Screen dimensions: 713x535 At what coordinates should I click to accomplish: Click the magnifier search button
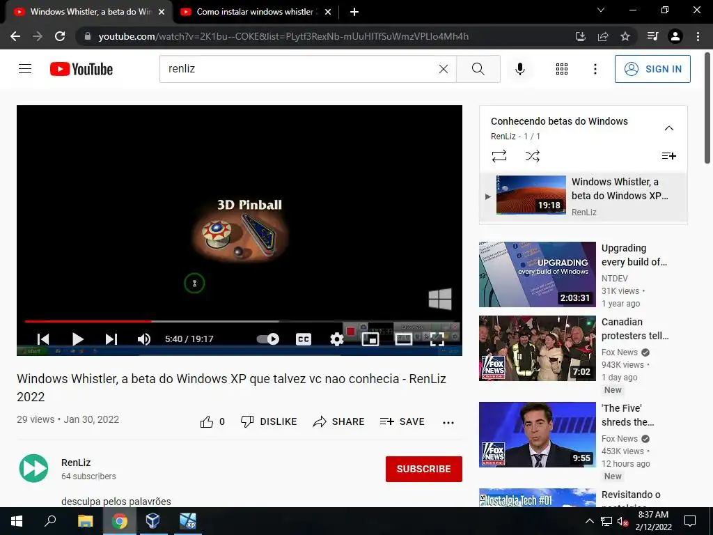(478, 69)
